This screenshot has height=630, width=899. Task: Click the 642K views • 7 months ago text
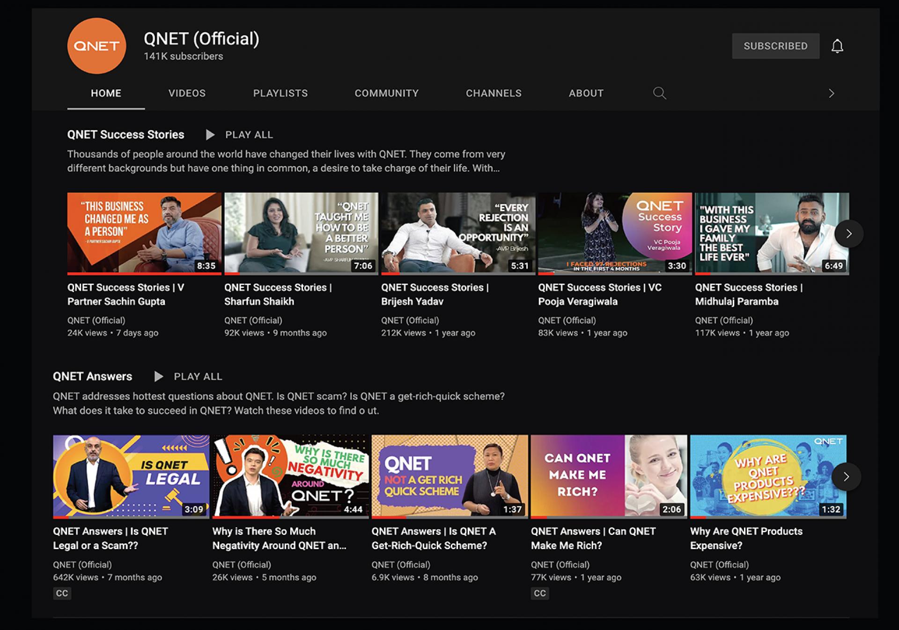pyautogui.click(x=107, y=578)
